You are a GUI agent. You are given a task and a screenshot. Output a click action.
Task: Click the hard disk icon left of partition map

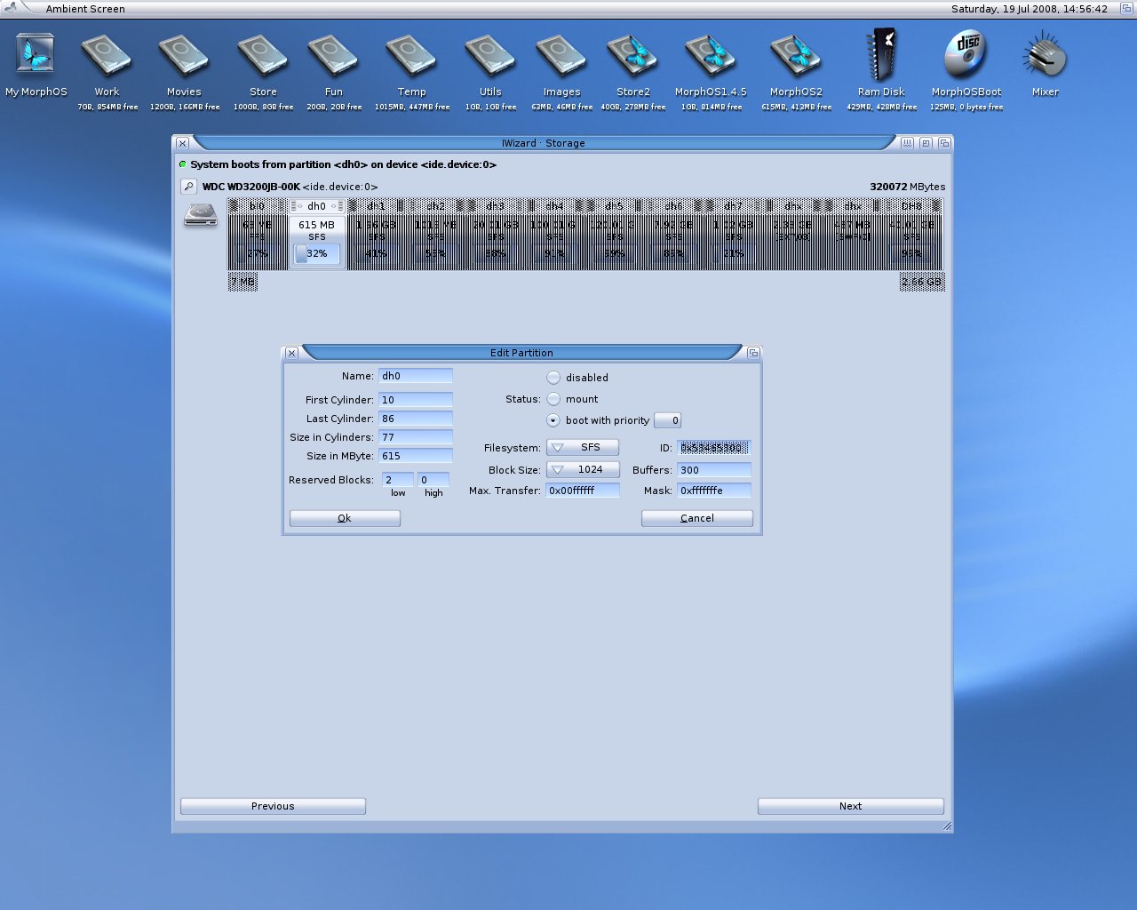click(x=201, y=215)
